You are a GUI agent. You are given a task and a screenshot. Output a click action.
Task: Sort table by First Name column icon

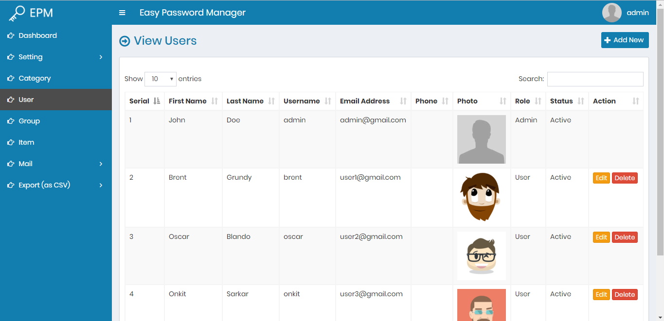tap(215, 101)
